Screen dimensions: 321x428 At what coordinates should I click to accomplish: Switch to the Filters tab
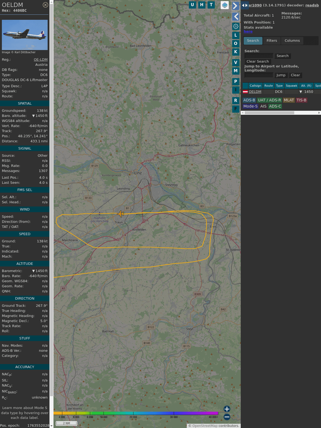click(x=272, y=41)
